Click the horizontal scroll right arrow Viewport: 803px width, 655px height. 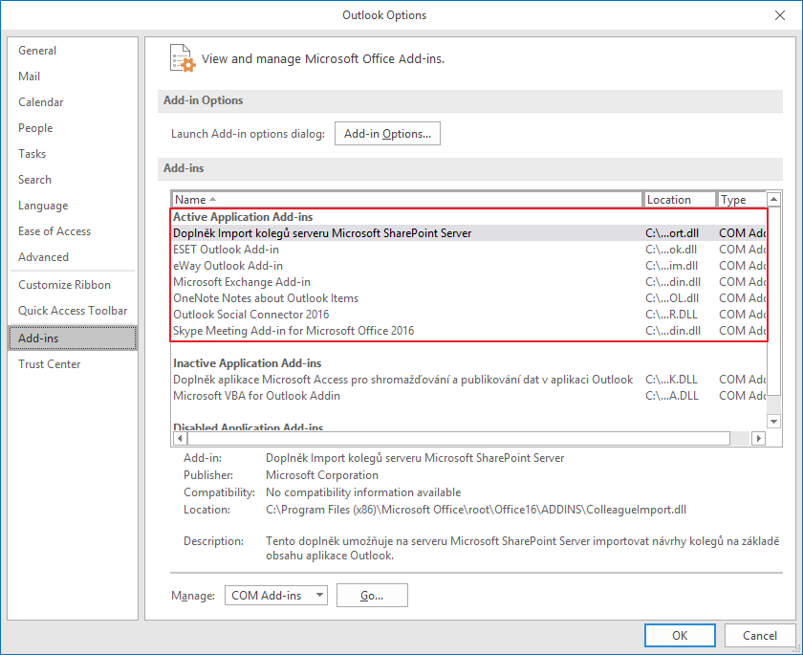coord(758,438)
